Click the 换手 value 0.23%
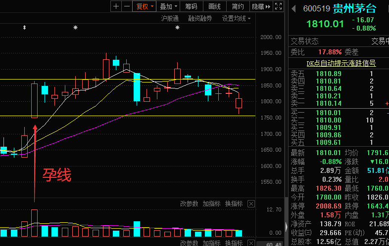Screen dimensions: 389x246 332,180
